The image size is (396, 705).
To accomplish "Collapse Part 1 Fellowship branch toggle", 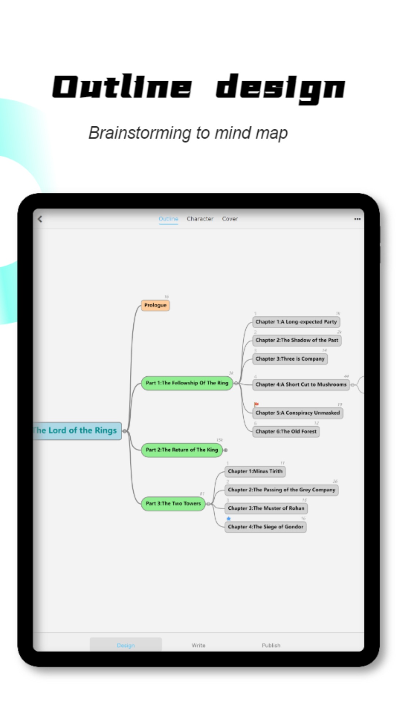I will tap(236, 383).
